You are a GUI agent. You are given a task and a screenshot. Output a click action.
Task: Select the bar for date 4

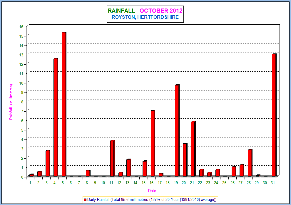pyautogui.click(x=56, y=117)
